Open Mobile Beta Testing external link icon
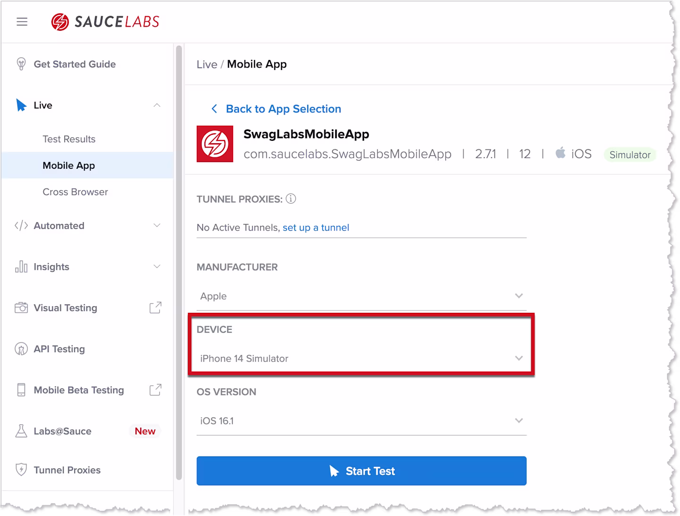The image size is (680, 516). pyautogui.click(x=155, y=390)
